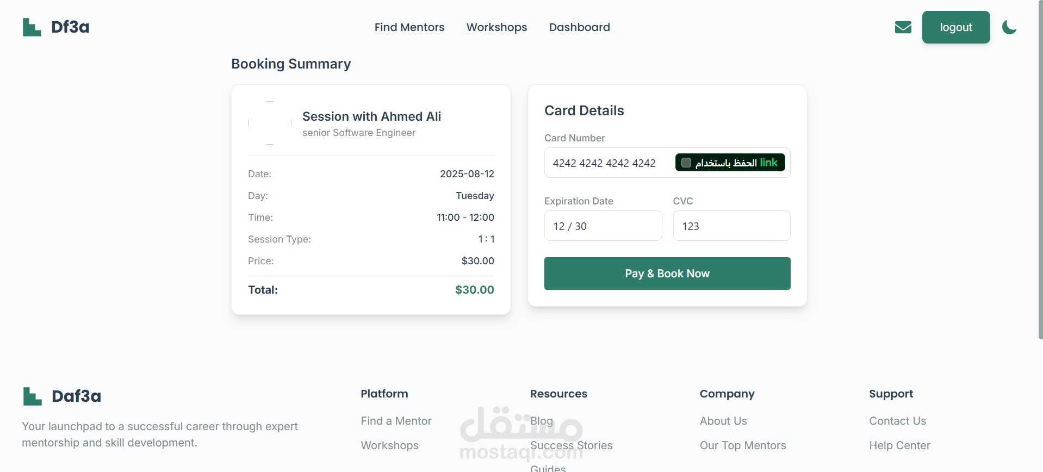This screenshot has height=472, width=1043.
Task: Go to the Help Center footer link
Action: coord(899,445)
